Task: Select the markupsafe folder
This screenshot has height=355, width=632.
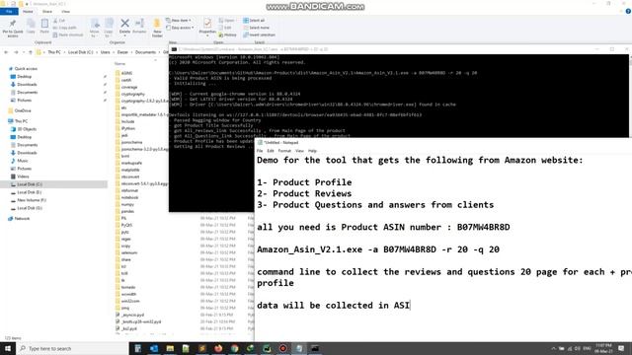Action: click(x=131, y=163)
